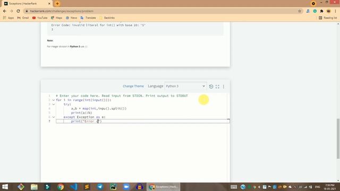Collapse the try block fold arrow
340x191 pixels.
click(54, 105)
